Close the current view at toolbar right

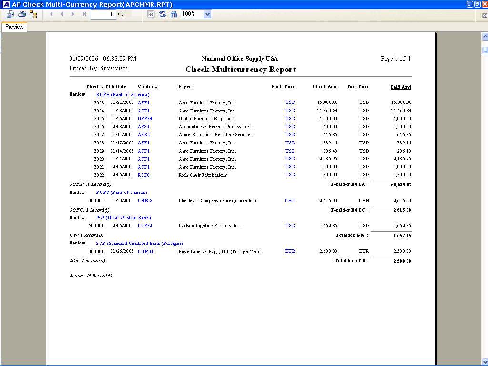(484, 15)
